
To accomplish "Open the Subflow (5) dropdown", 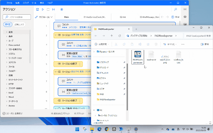I will tap(44, 17).
